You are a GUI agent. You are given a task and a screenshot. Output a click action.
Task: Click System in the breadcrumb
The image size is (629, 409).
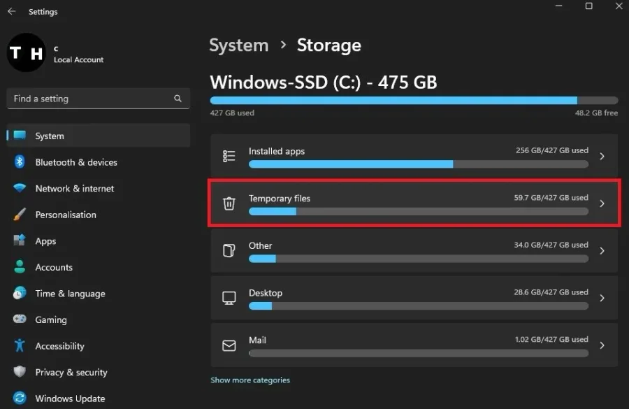239,45
